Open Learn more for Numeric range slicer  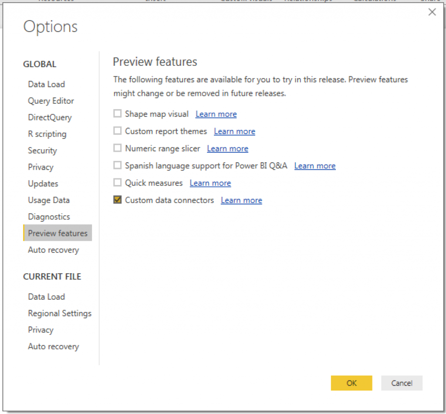pyautogui.click(x=227, y=148)
